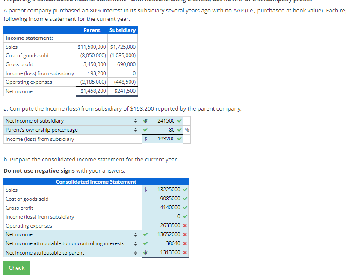This screenshot has height=275, width=346.
Task: Click Parent Net income $1,458,200
Action: point(93,91)
